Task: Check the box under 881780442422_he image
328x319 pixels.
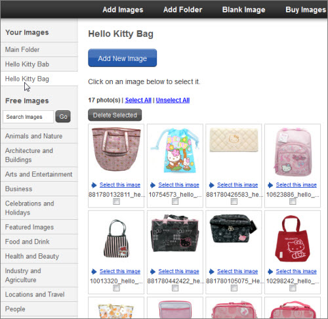Action: point(175,288)
